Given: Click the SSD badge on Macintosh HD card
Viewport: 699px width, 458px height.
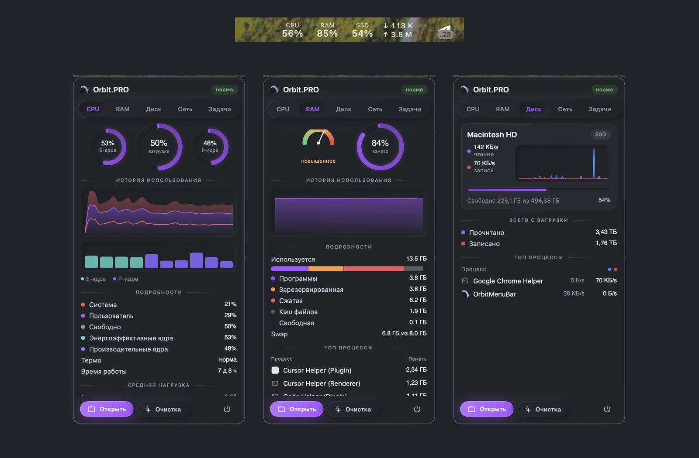Looking at the screenshot, I should (601, 134).
